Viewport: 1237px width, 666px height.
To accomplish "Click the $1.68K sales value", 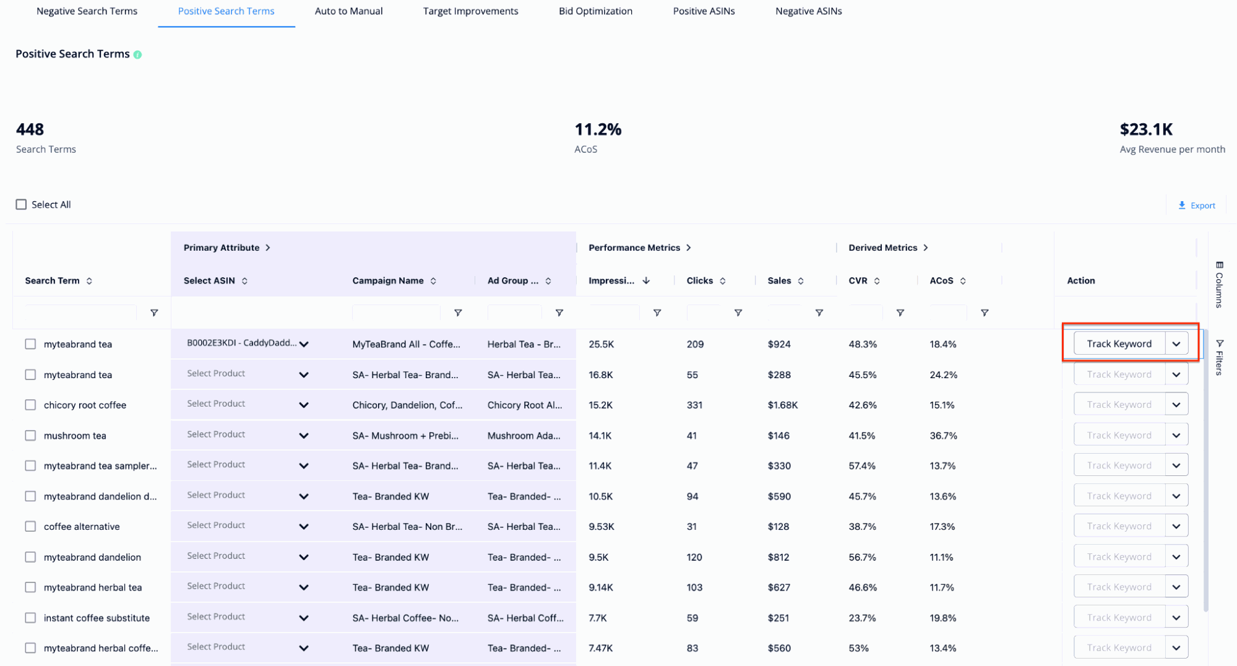I will point(783,405).
